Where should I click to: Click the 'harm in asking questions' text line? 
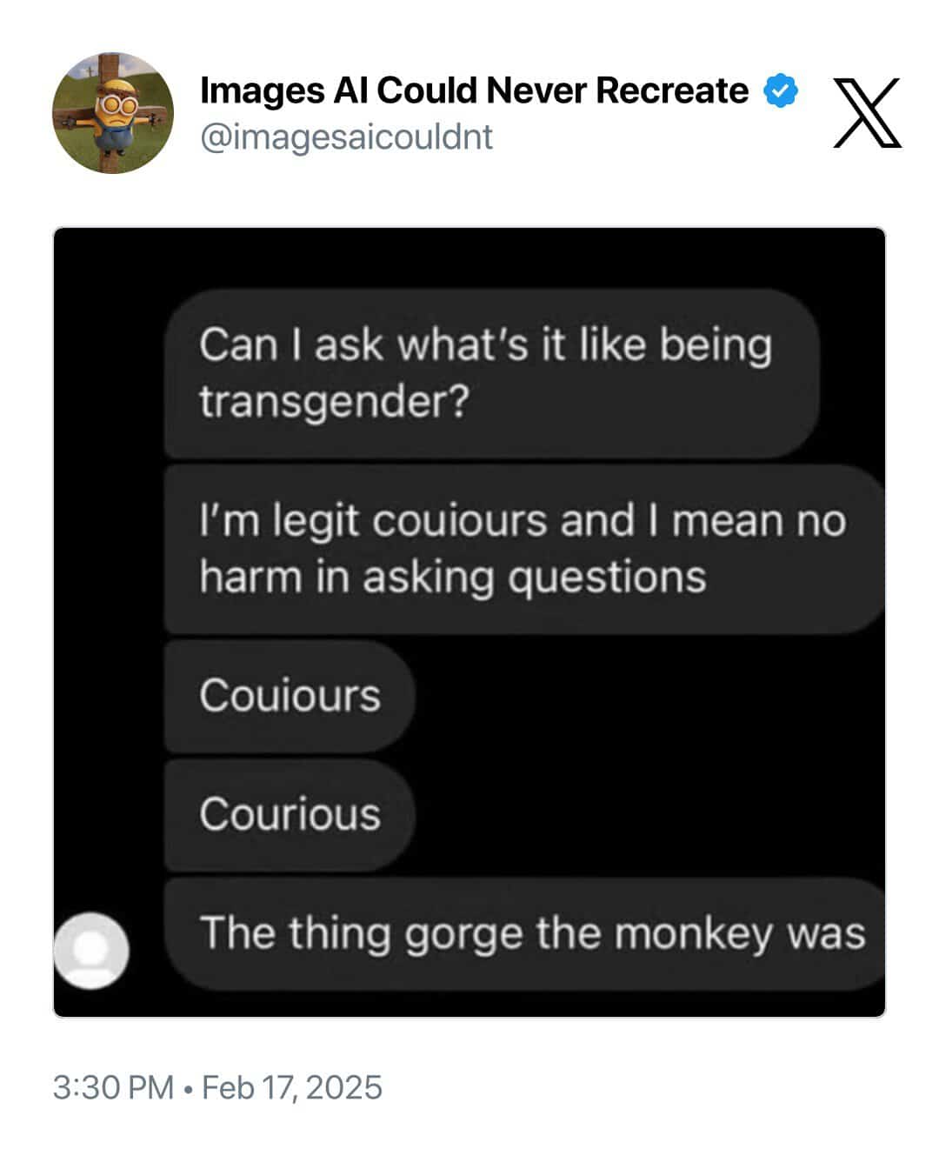pos(452,578)
